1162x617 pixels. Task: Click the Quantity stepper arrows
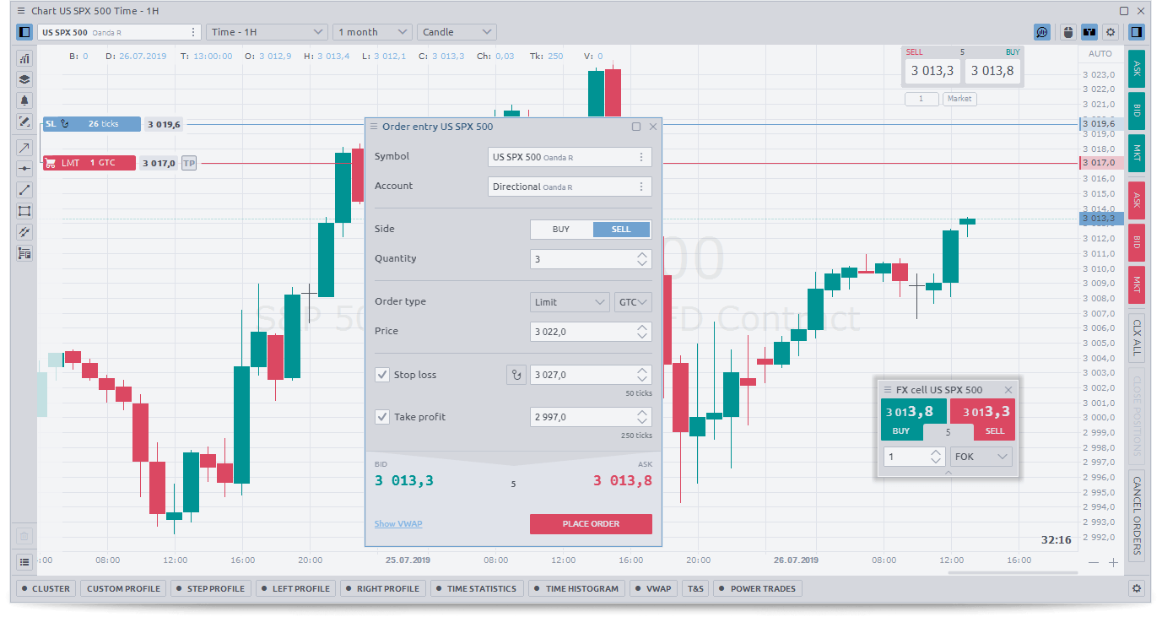pyautogui.click(x=642, y=259)
